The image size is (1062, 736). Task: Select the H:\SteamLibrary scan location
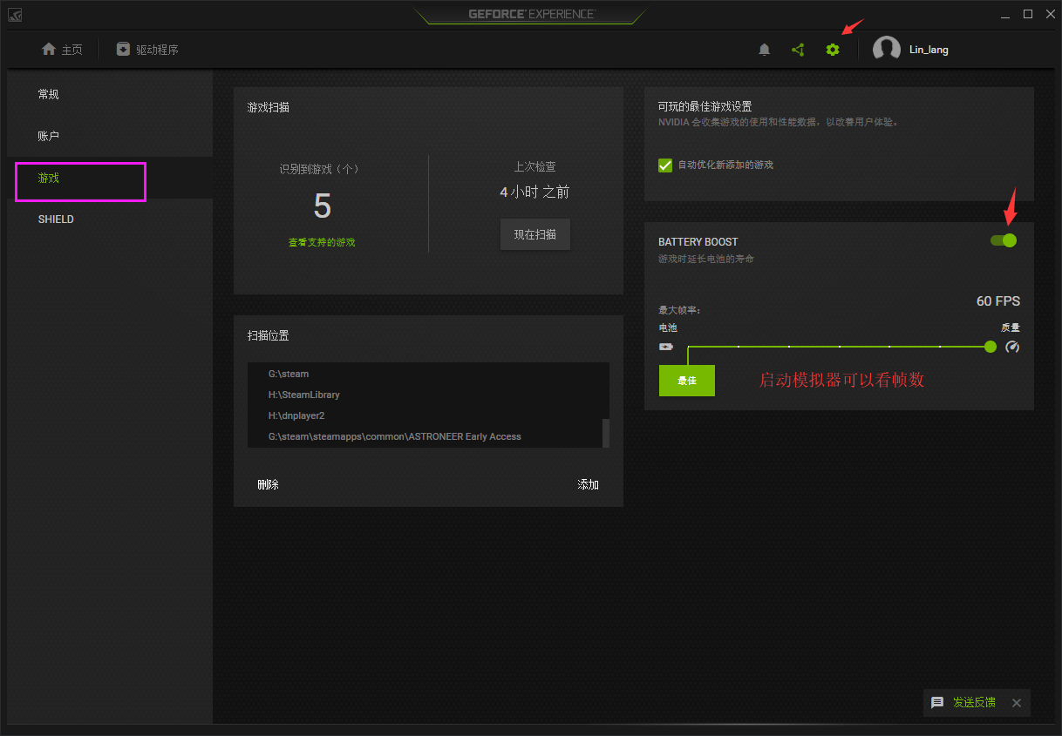(304, 395)
